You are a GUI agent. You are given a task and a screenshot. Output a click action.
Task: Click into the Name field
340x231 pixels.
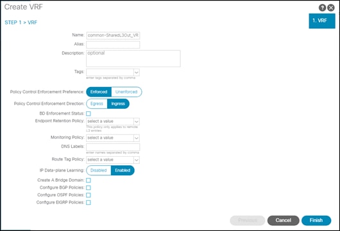113,35
